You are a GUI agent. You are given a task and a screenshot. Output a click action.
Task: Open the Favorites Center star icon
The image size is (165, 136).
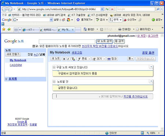(4, 29)
